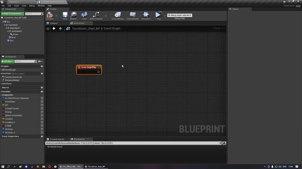302x169 pixels.
Task: Click the Add Component button
Action: (13, 14)
